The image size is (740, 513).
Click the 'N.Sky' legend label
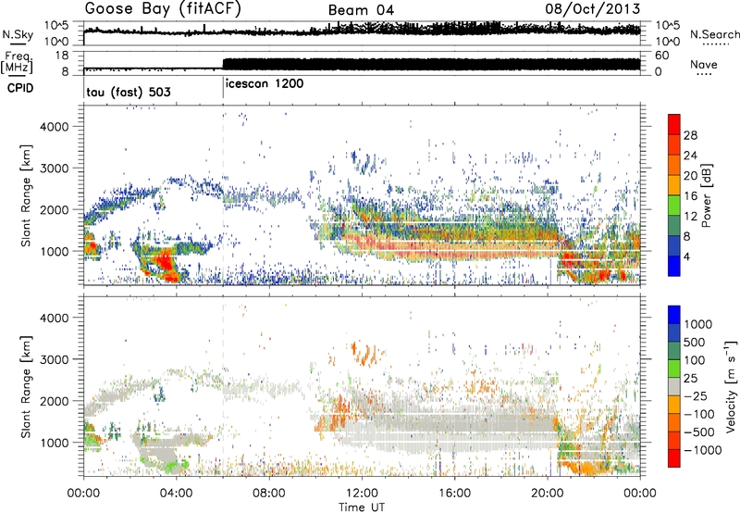click(18, 34)
